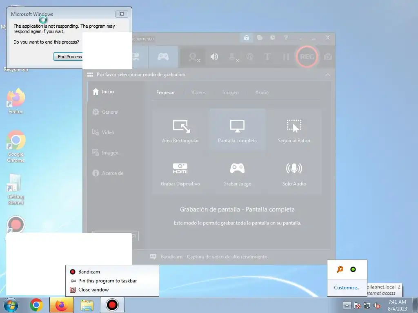Click the pause icon in Bandicam toolbar
This screenshot has height=313, width=418.
tap(286, 57)
